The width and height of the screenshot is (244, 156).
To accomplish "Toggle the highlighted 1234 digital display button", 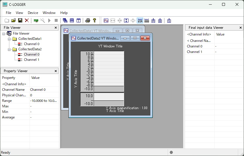I will point(140,20).
